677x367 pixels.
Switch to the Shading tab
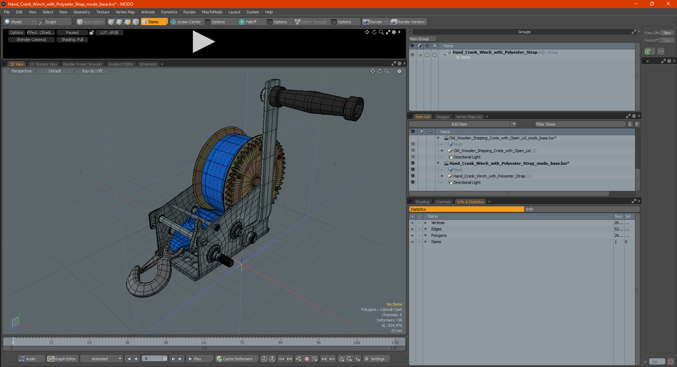click(x=422, y=202)
